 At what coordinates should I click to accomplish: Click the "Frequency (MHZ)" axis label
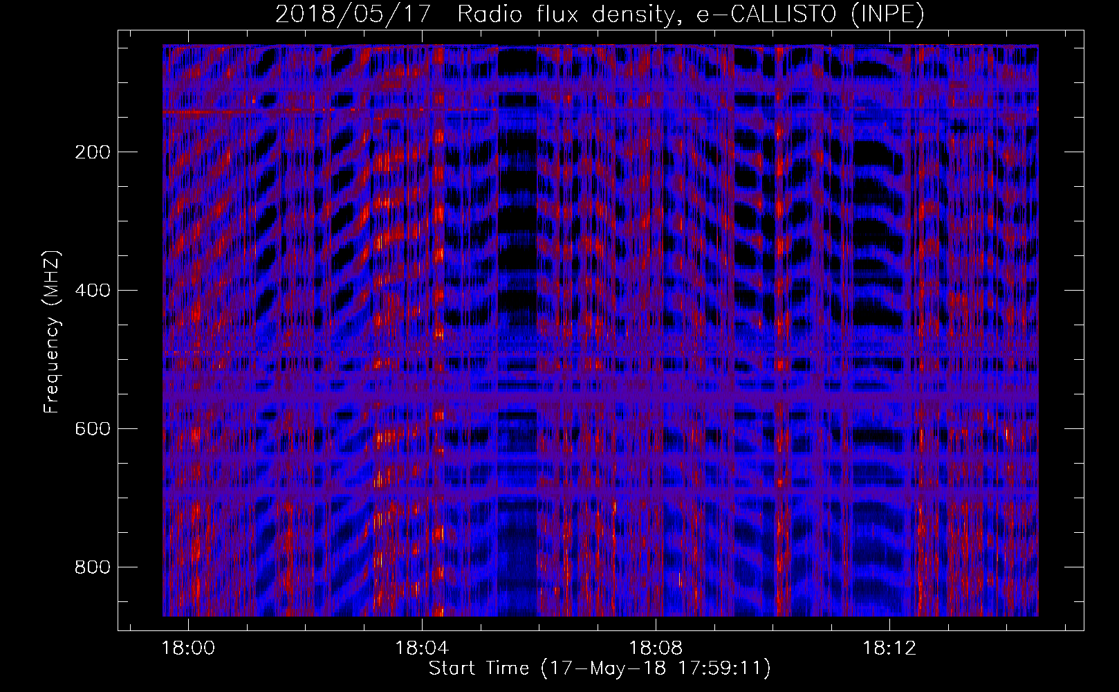click(52, 332)
